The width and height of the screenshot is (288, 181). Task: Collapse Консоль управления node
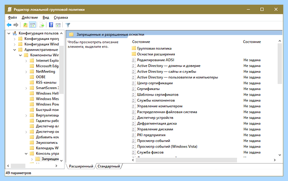tap(26, 154)
